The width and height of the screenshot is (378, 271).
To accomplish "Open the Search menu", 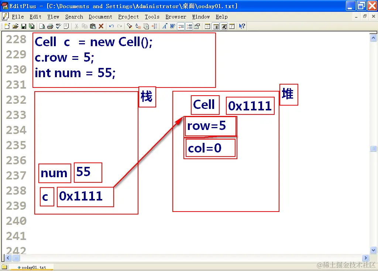I will [74, 17].
